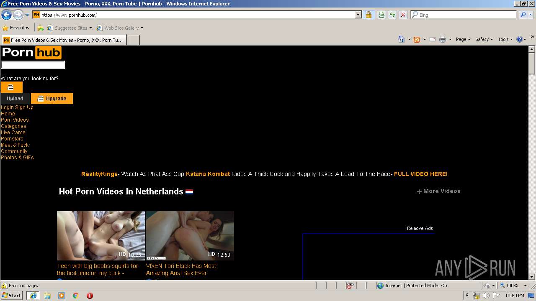Screen dimensions: 536x301
Task: Click the More Videos link
Action: point(438,191)
